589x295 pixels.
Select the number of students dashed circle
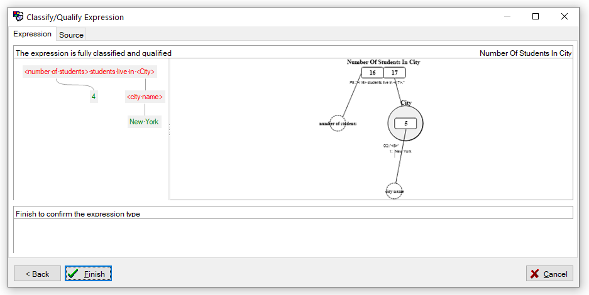click(x=338, y=123)
